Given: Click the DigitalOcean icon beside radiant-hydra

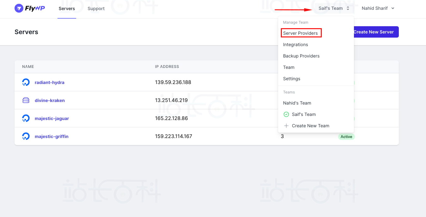Looking at the screenshot, I should [x=26, y=82].
